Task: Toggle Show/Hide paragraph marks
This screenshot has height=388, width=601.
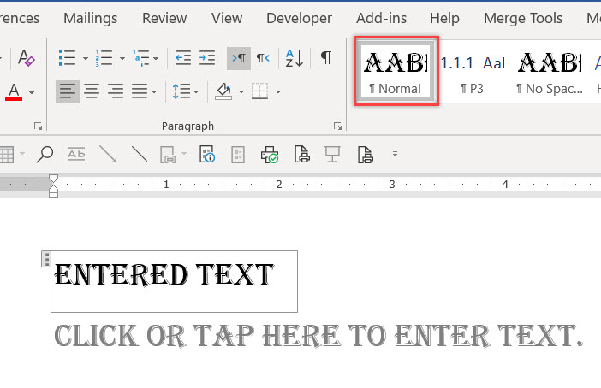Action: (326, 58)
